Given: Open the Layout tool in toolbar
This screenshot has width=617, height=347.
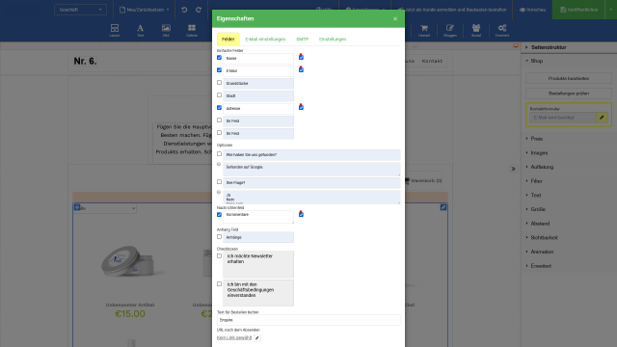Looking at the screenshot, I should [115, 30].
